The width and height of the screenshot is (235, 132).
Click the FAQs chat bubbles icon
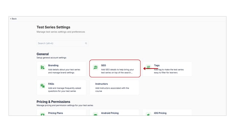click(43, 86)
